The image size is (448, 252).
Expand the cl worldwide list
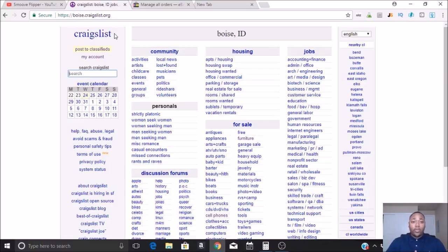[357, 234]
